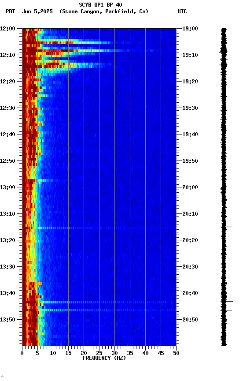Click the 35 Hz frequency tick label
This screenshot has height=381, width=243.
pyautogui.click(x=130, y=353)
